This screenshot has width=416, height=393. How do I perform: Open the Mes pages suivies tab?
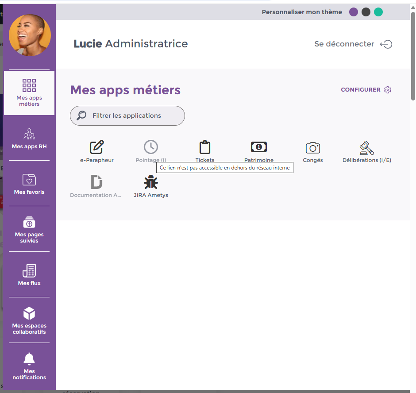tap(29, 229)
